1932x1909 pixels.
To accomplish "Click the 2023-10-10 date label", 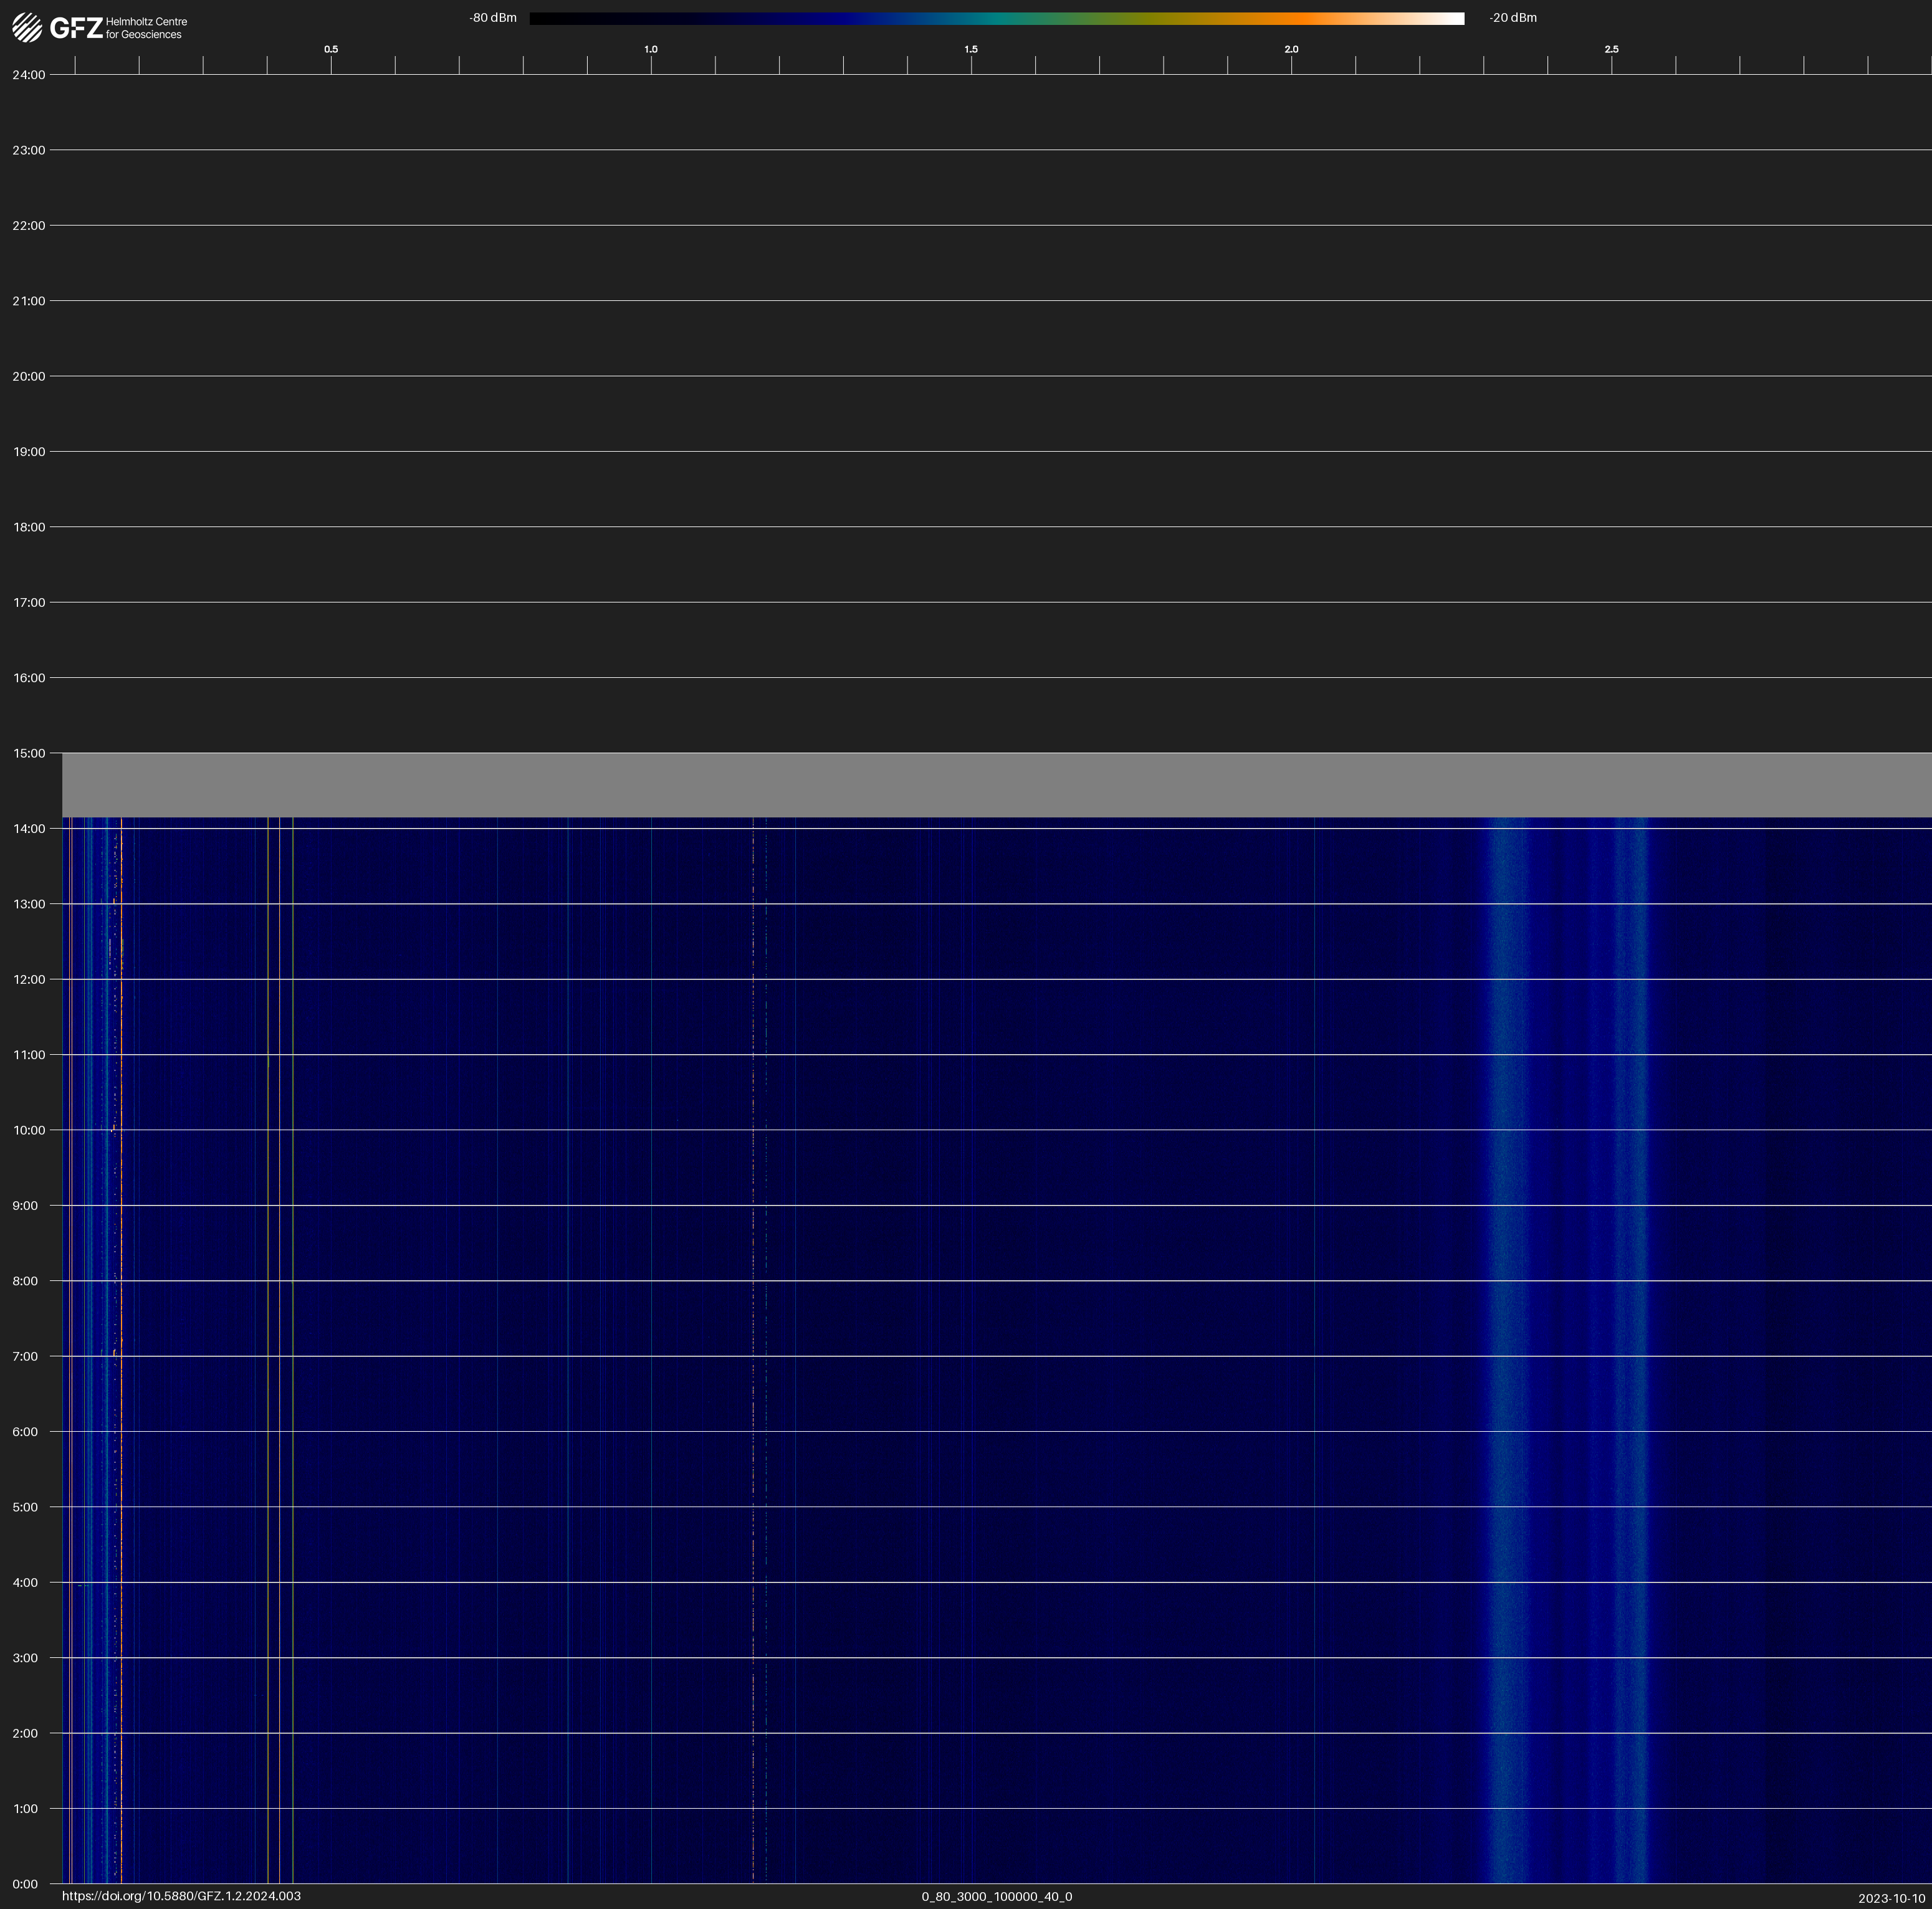I will pyautogui.click(x=1891, y=1898).
